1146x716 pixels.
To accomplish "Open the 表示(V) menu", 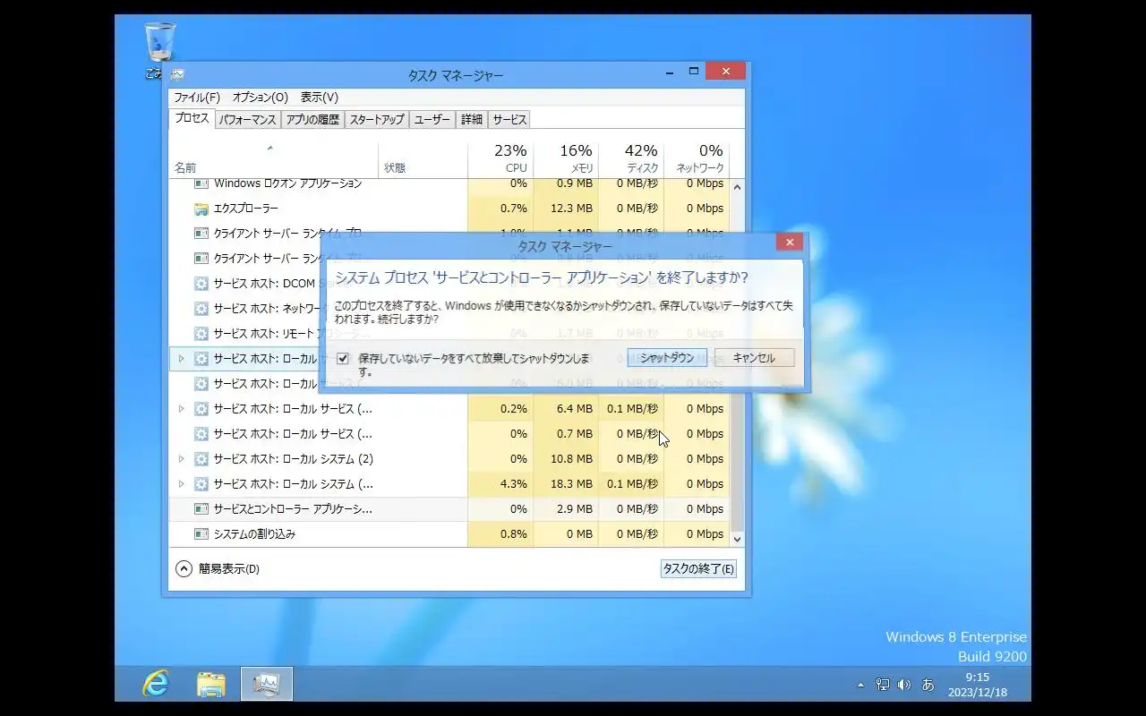I will click(320, 98).
